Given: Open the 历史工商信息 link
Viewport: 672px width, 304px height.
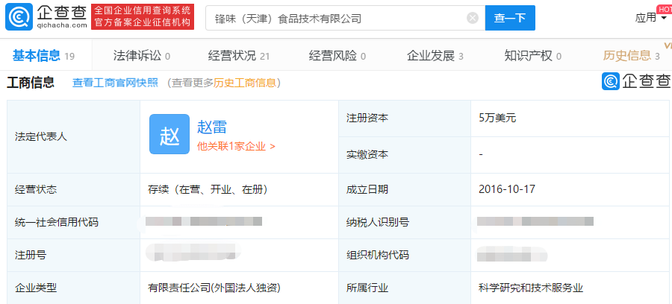Looking at the screenshot, I should (245, 83).
